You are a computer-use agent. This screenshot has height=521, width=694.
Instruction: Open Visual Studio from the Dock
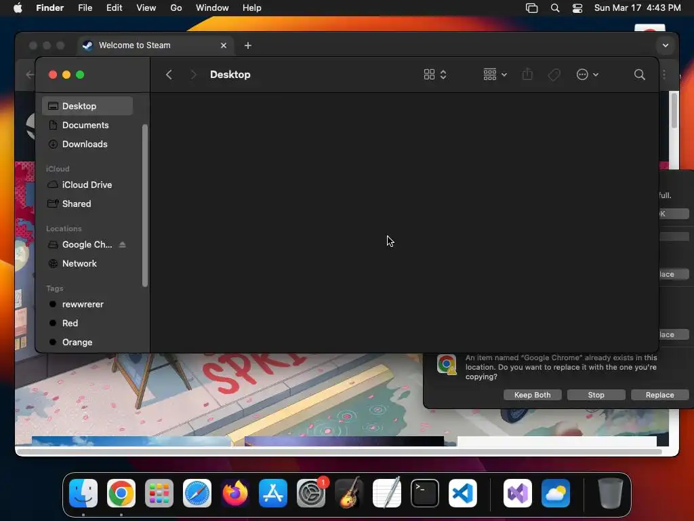coord(518,493)
